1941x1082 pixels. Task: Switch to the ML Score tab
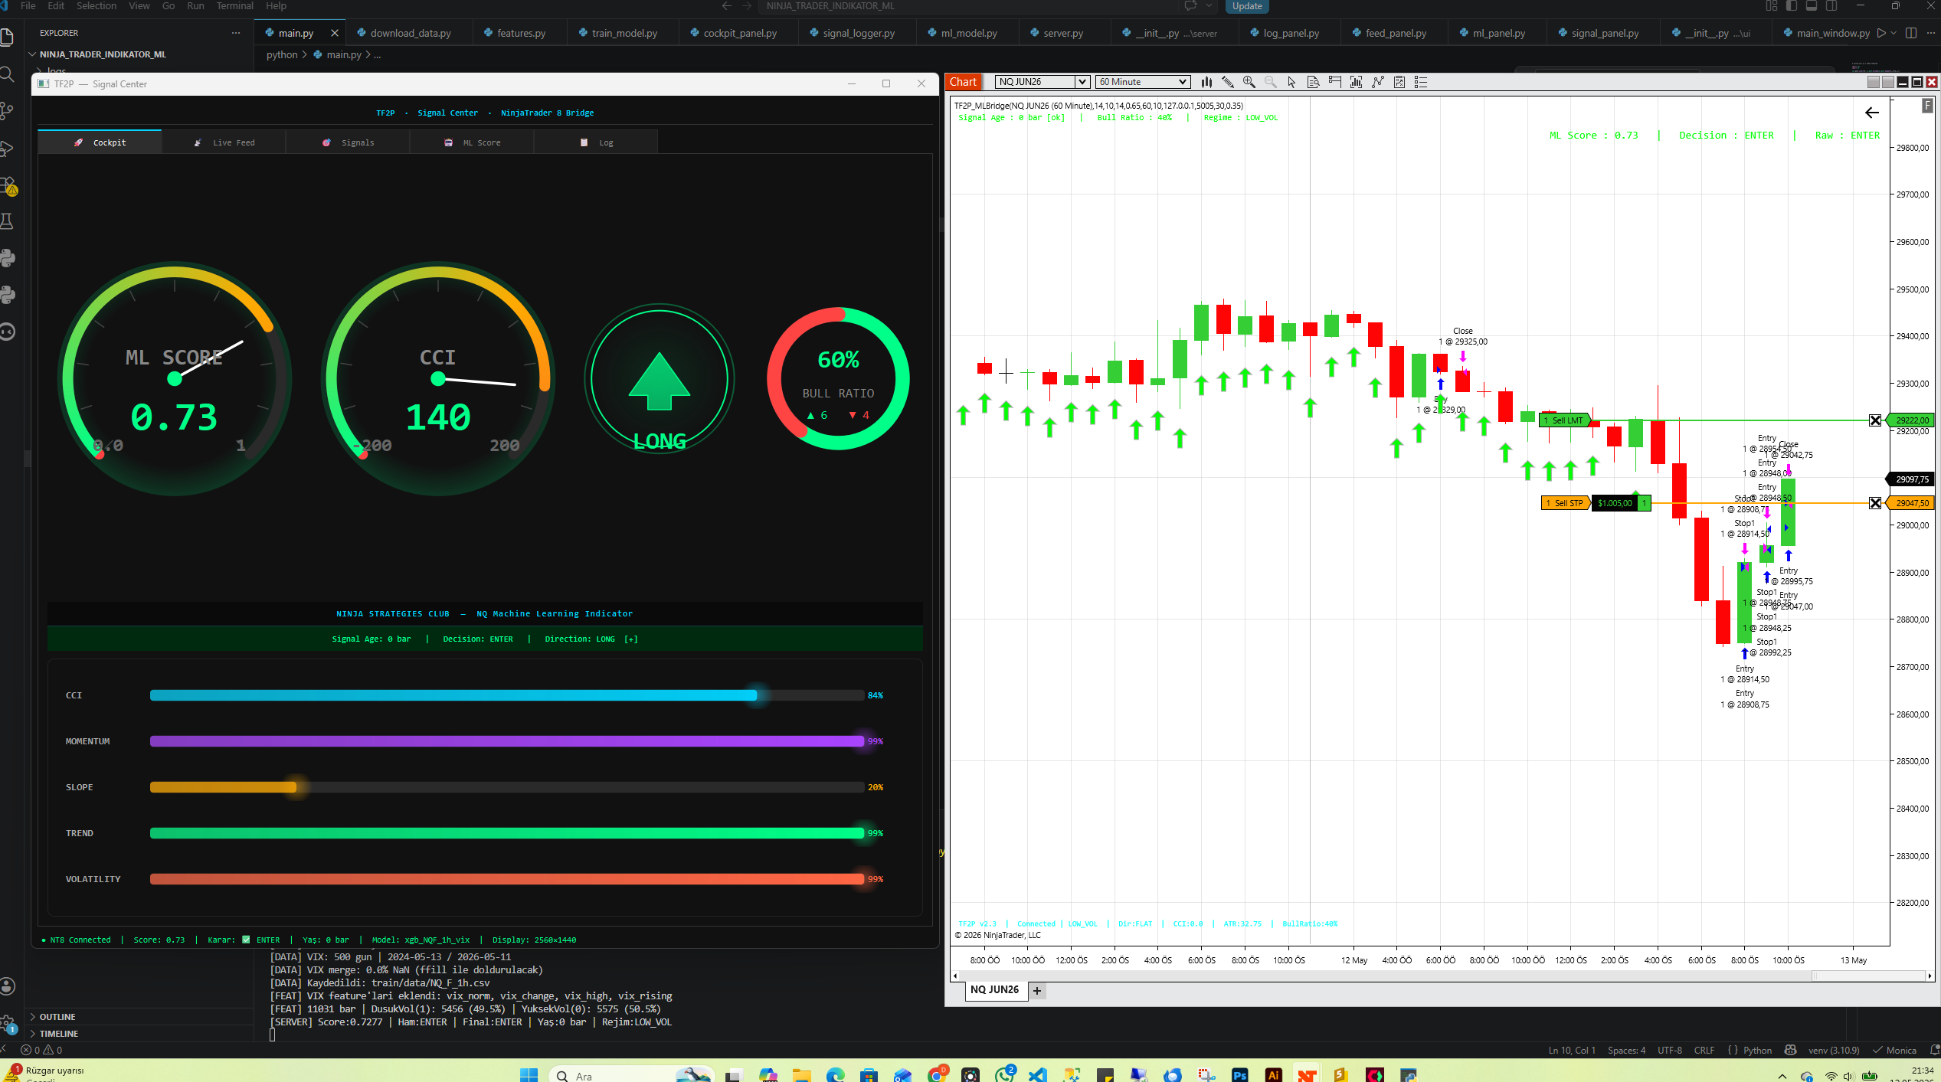pos(472,142)
